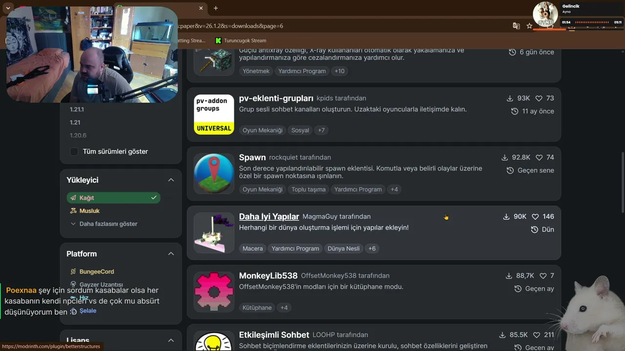Expand the +6 tags on Daha Iyi Yapılar
This screenshot has height=351, width=625.
372,249
